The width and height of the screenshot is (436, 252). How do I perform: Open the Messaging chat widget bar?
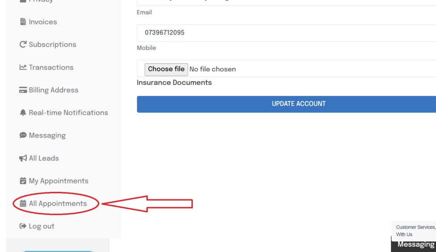(415, 245)
